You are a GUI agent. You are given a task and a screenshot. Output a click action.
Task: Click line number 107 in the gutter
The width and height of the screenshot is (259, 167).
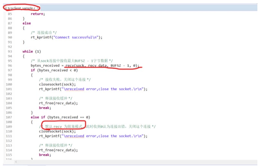click(9, 117)
